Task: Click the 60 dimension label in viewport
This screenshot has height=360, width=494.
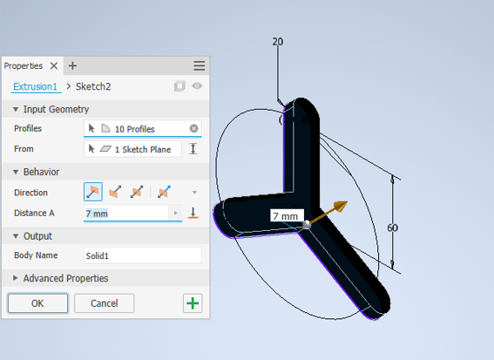Action: click(x=393, y=228)
